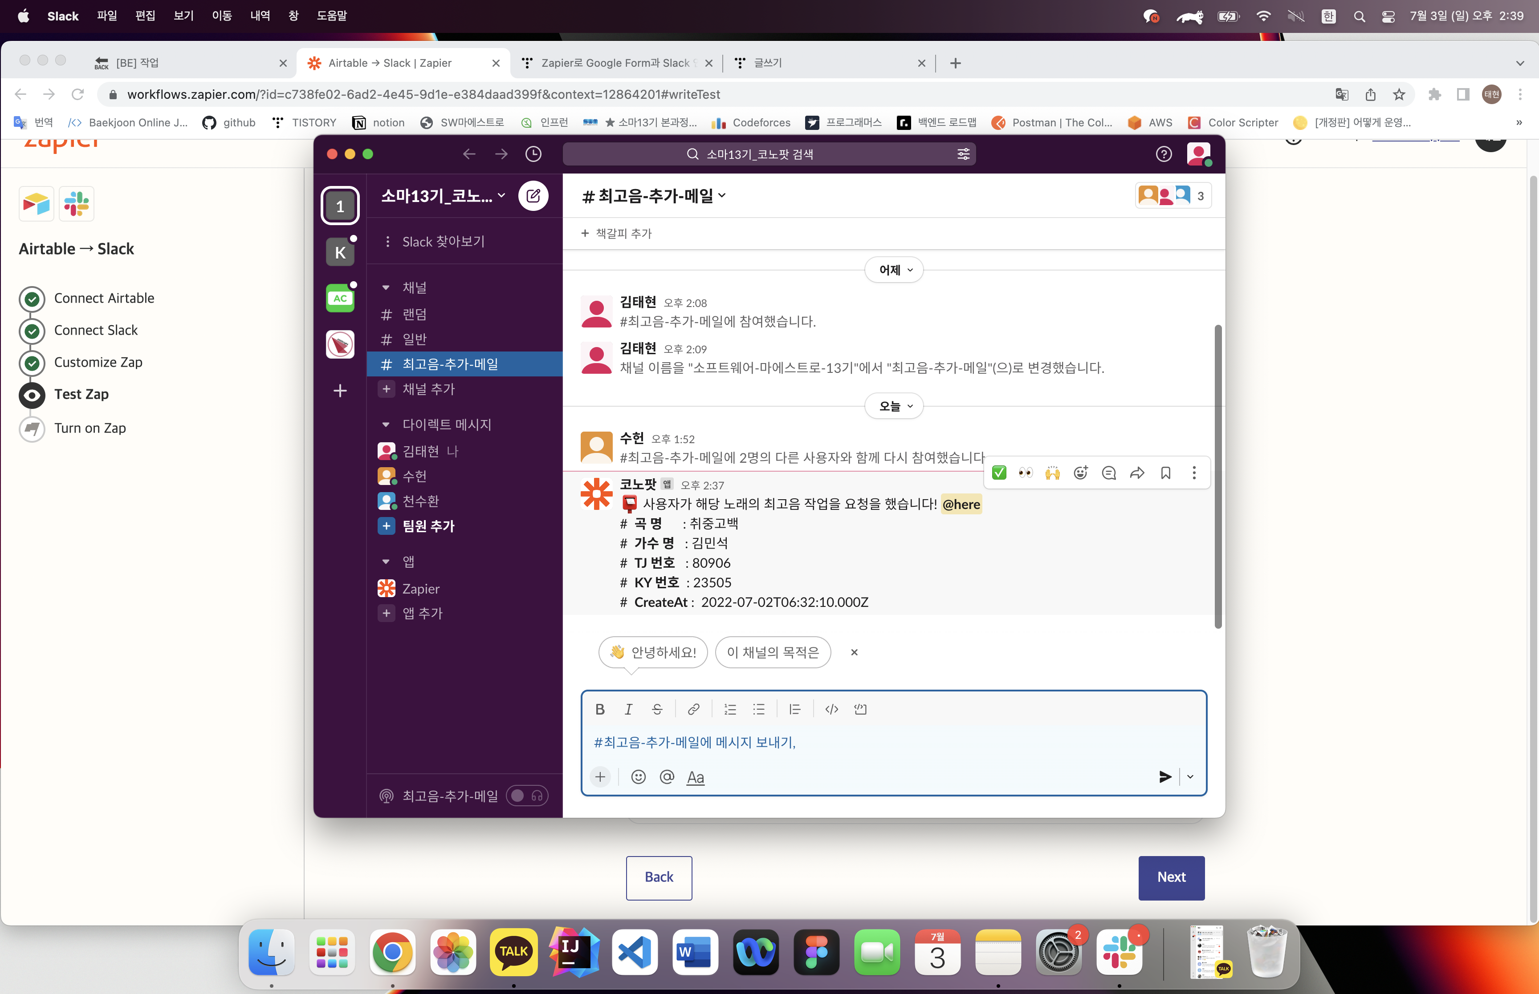Image resolution: width=1539 pixels, height=994 pixels.
Task: Click the forward/share message icon
Action: 1136,473
